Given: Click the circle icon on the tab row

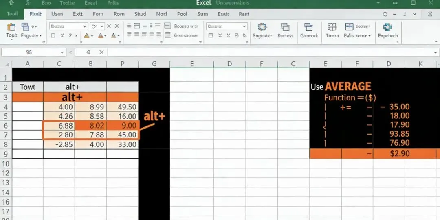Looking at the screenshot, I should point(385,14).
